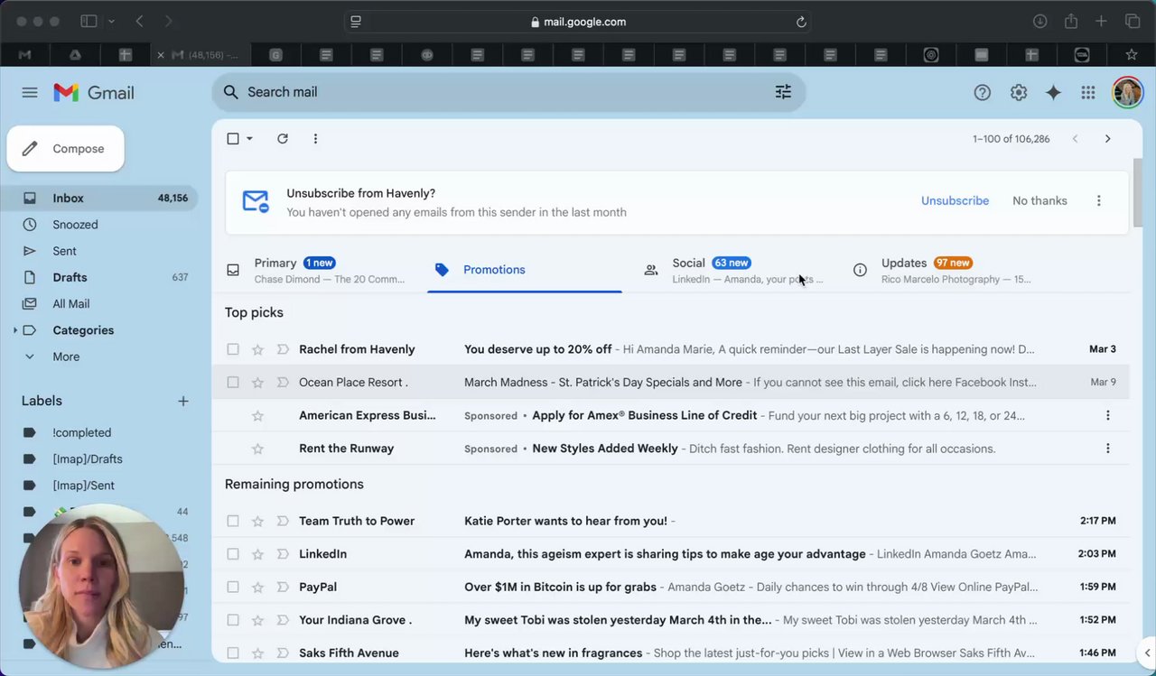The width and height of the screenshot is (1156, 676).
Task: Select the Promotions tab
Action: click(525, 270)
